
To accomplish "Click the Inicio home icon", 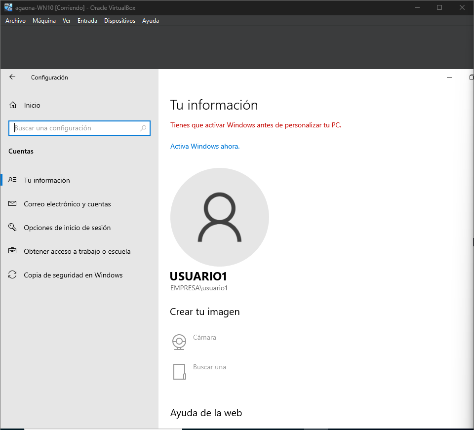I will [13, 105].
